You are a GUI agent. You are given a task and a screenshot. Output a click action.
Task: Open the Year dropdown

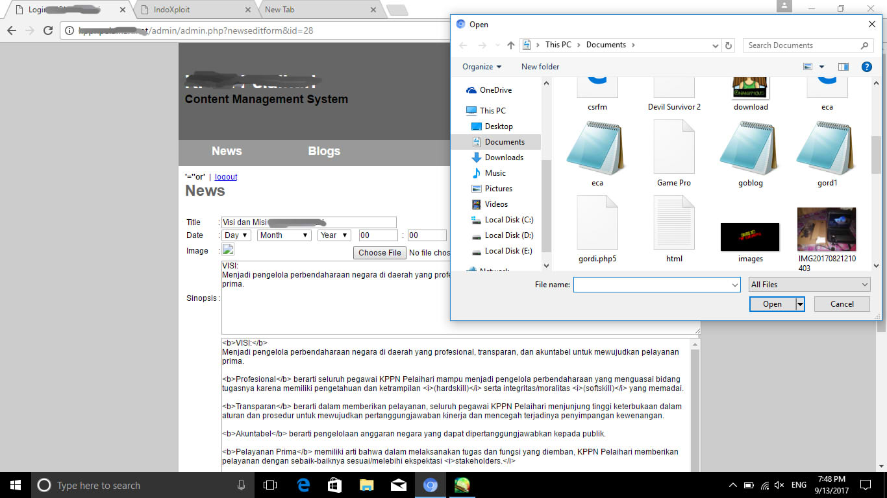[334, 235]
